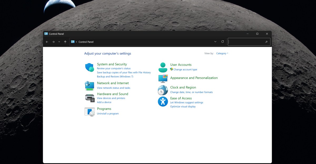Click the User Accounts icon
The width and height of the screenshot is (316, 164).
click(162, 67)
